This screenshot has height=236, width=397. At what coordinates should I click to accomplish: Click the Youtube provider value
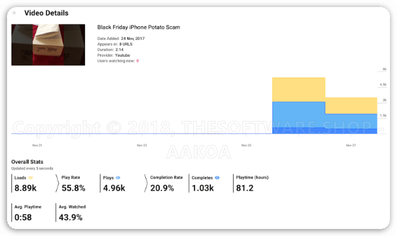point(122,55)
